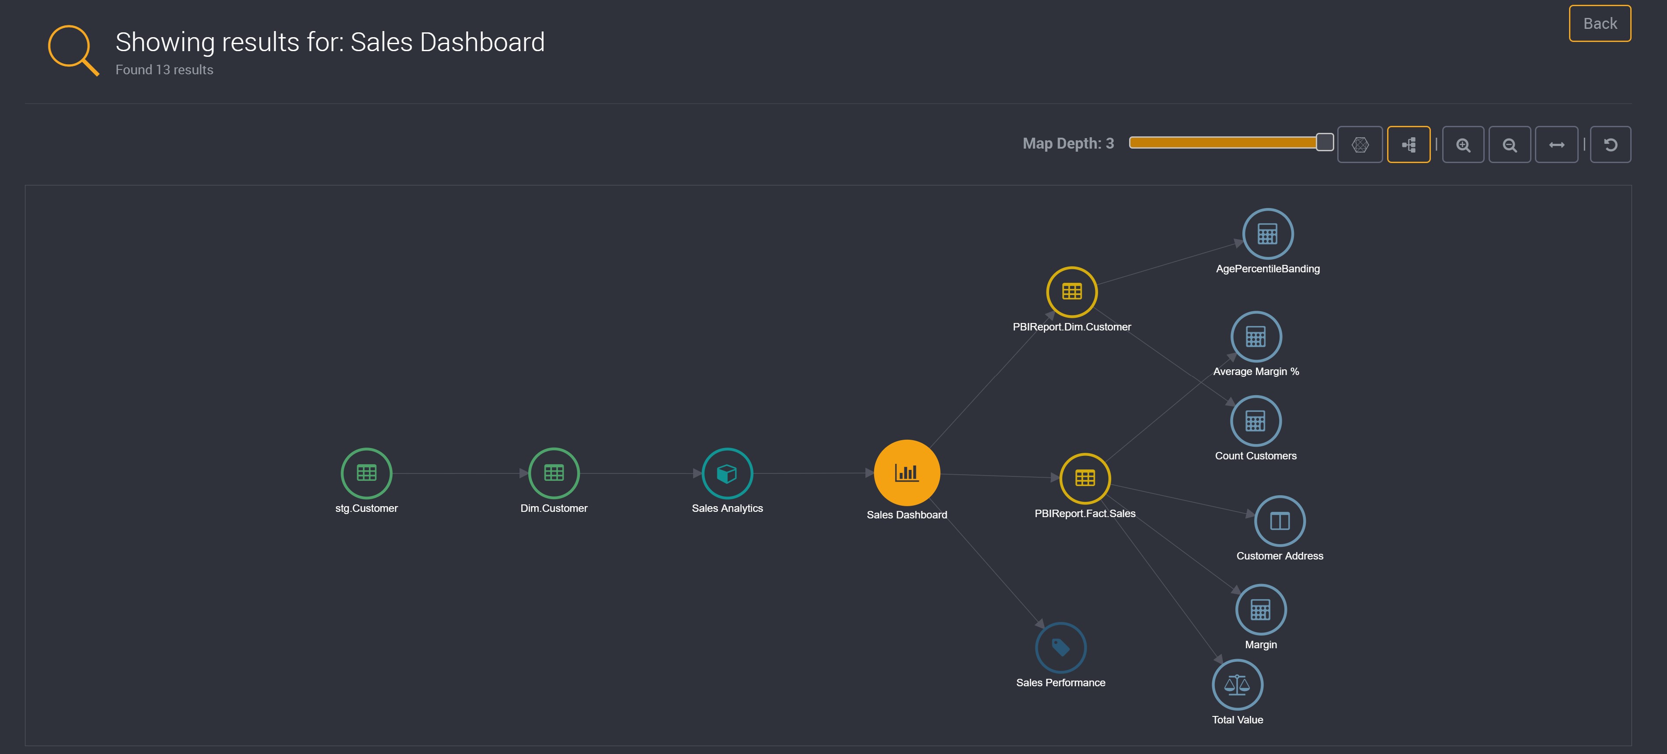
Task: Click the 'stg.Customer' label text
Action: [x=366, y=508]
